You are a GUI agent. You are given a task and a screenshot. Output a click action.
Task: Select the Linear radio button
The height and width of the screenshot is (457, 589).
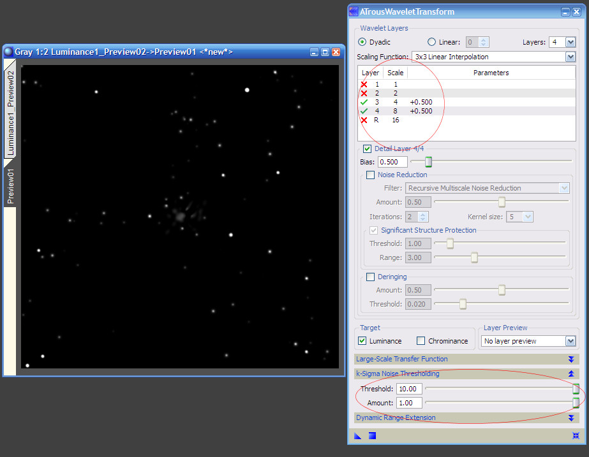coord(431,42)
